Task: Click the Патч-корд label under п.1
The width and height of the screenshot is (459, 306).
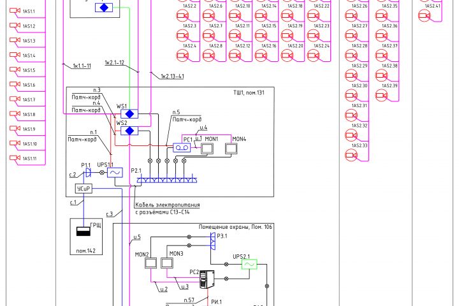Action: pos(82,139)
